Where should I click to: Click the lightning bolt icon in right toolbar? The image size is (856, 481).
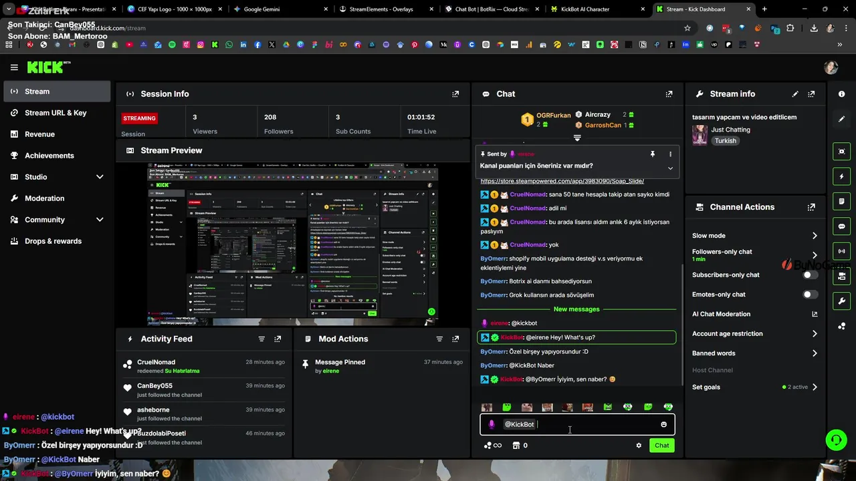[x=841, y=176]
